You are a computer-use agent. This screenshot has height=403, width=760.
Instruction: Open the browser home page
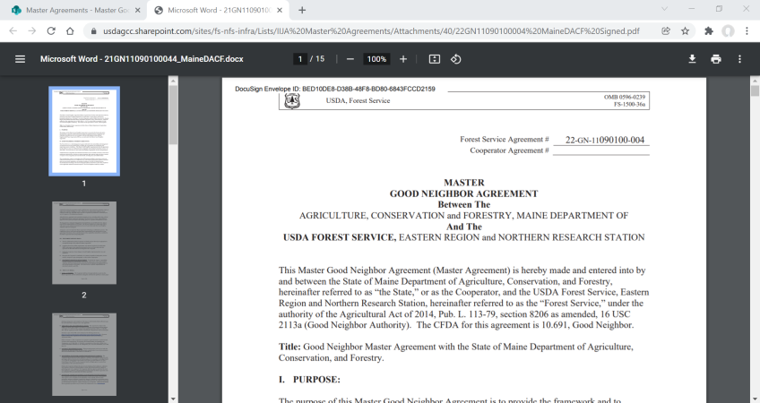coord(70,31)
